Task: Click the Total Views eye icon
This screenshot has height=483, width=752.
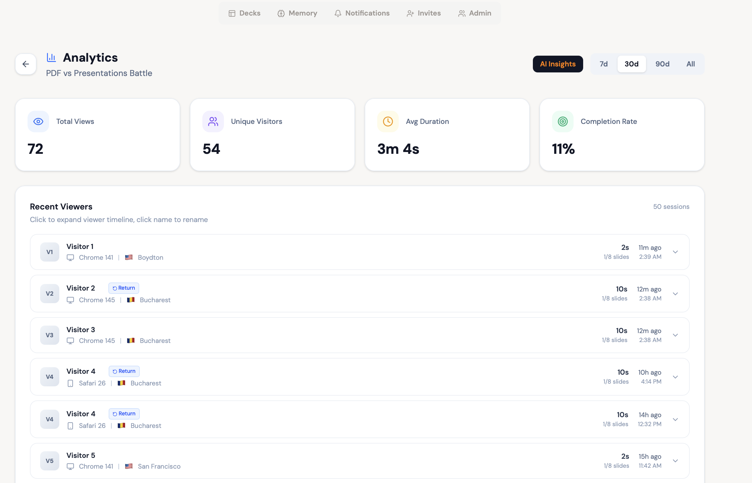Action: (38, 121)
